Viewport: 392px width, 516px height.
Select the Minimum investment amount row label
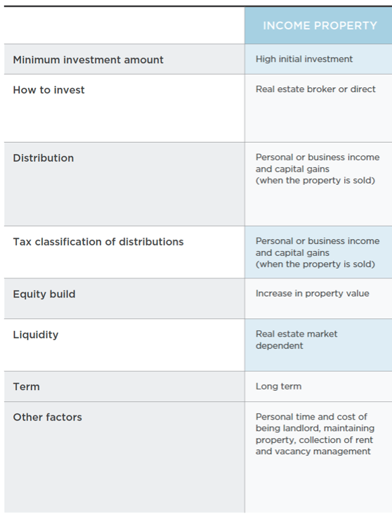[x=88, y=60]
